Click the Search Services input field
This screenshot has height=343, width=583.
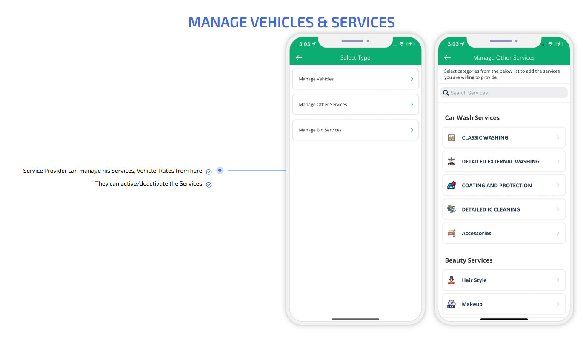point(506,93)
